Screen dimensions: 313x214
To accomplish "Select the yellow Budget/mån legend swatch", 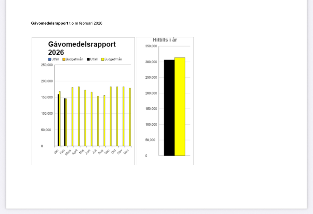I will pyautogui.click(x=102, y=59).
